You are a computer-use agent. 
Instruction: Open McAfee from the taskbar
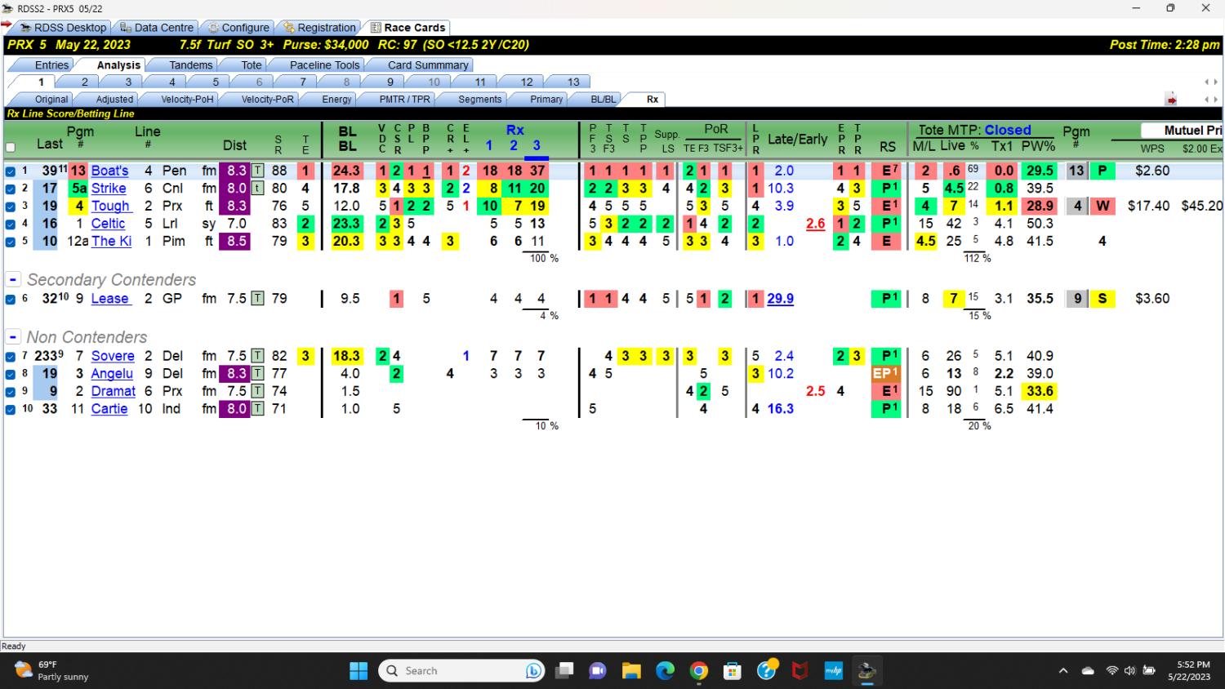click(x=800, y=671)
